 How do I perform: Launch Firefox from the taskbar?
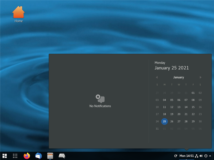pyautogui.click(x=27, y=156)
